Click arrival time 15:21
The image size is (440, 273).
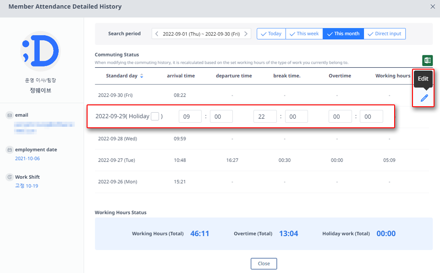click(x=180, y=182)
